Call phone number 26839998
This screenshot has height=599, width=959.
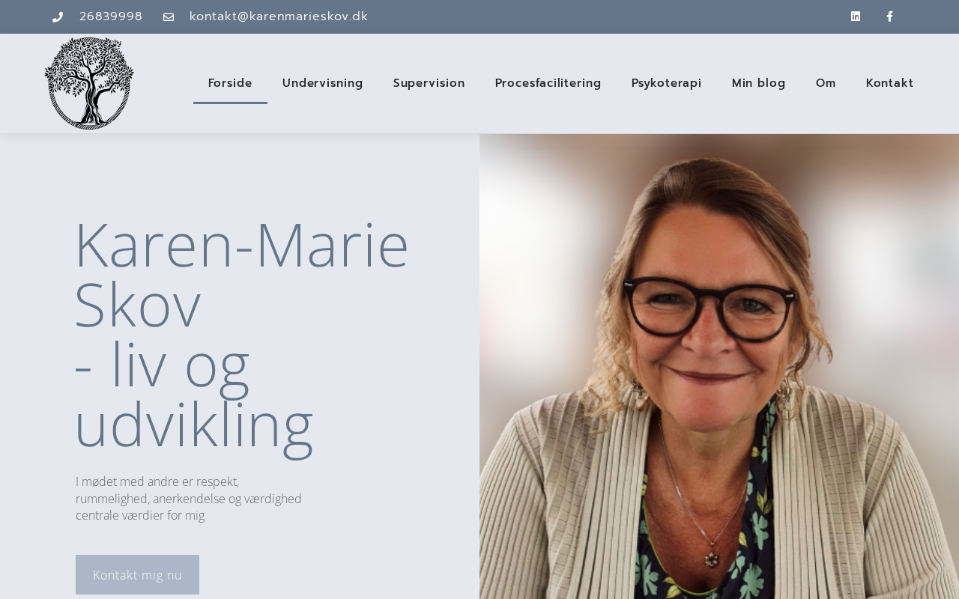tap(111, 16)
